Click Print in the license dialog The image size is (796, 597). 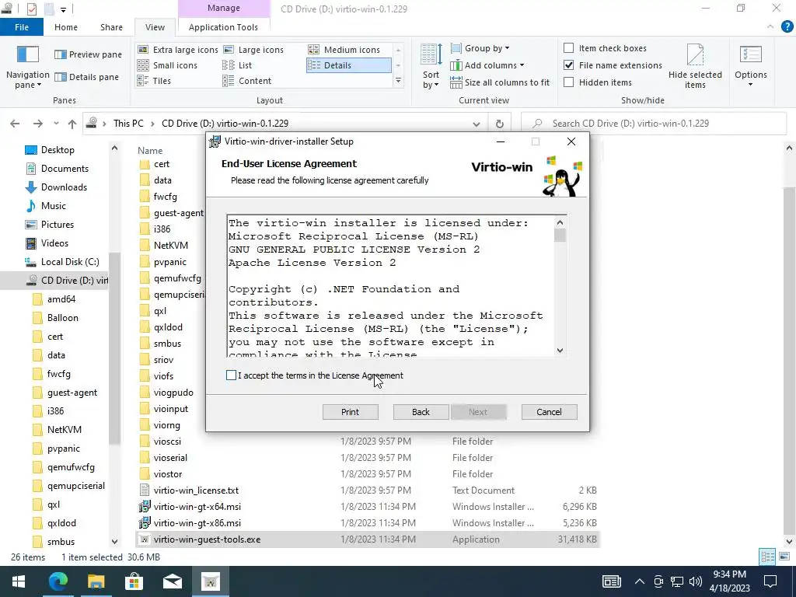tap(351, 412)
